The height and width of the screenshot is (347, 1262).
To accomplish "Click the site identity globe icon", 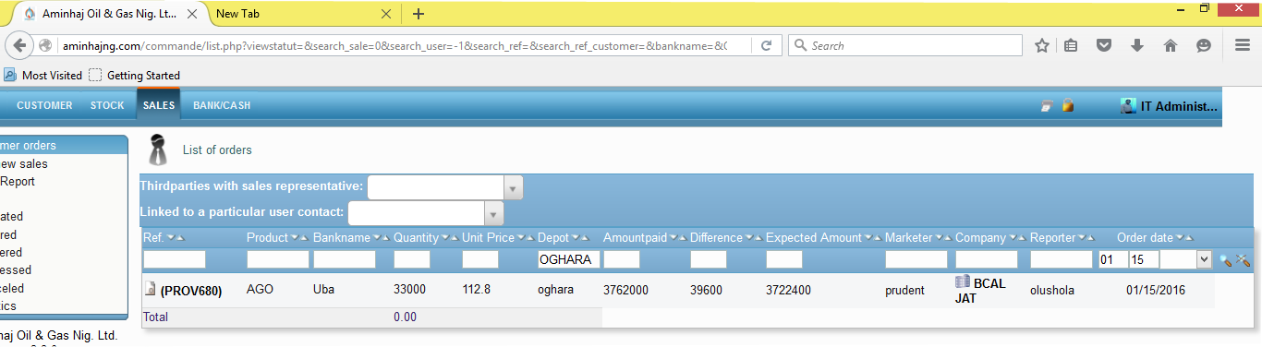I will point(45,45).
